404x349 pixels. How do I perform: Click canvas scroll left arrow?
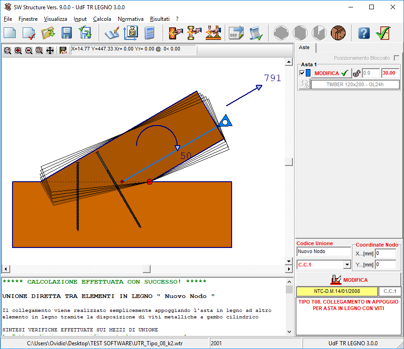point(6,269)
